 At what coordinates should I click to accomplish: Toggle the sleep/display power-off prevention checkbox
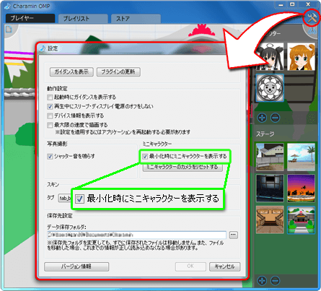pos(50,106)
